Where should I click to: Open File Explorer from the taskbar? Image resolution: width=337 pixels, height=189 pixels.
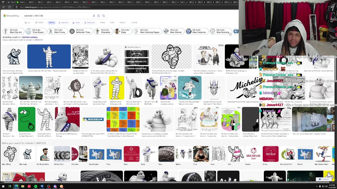[x=23, y=187]
